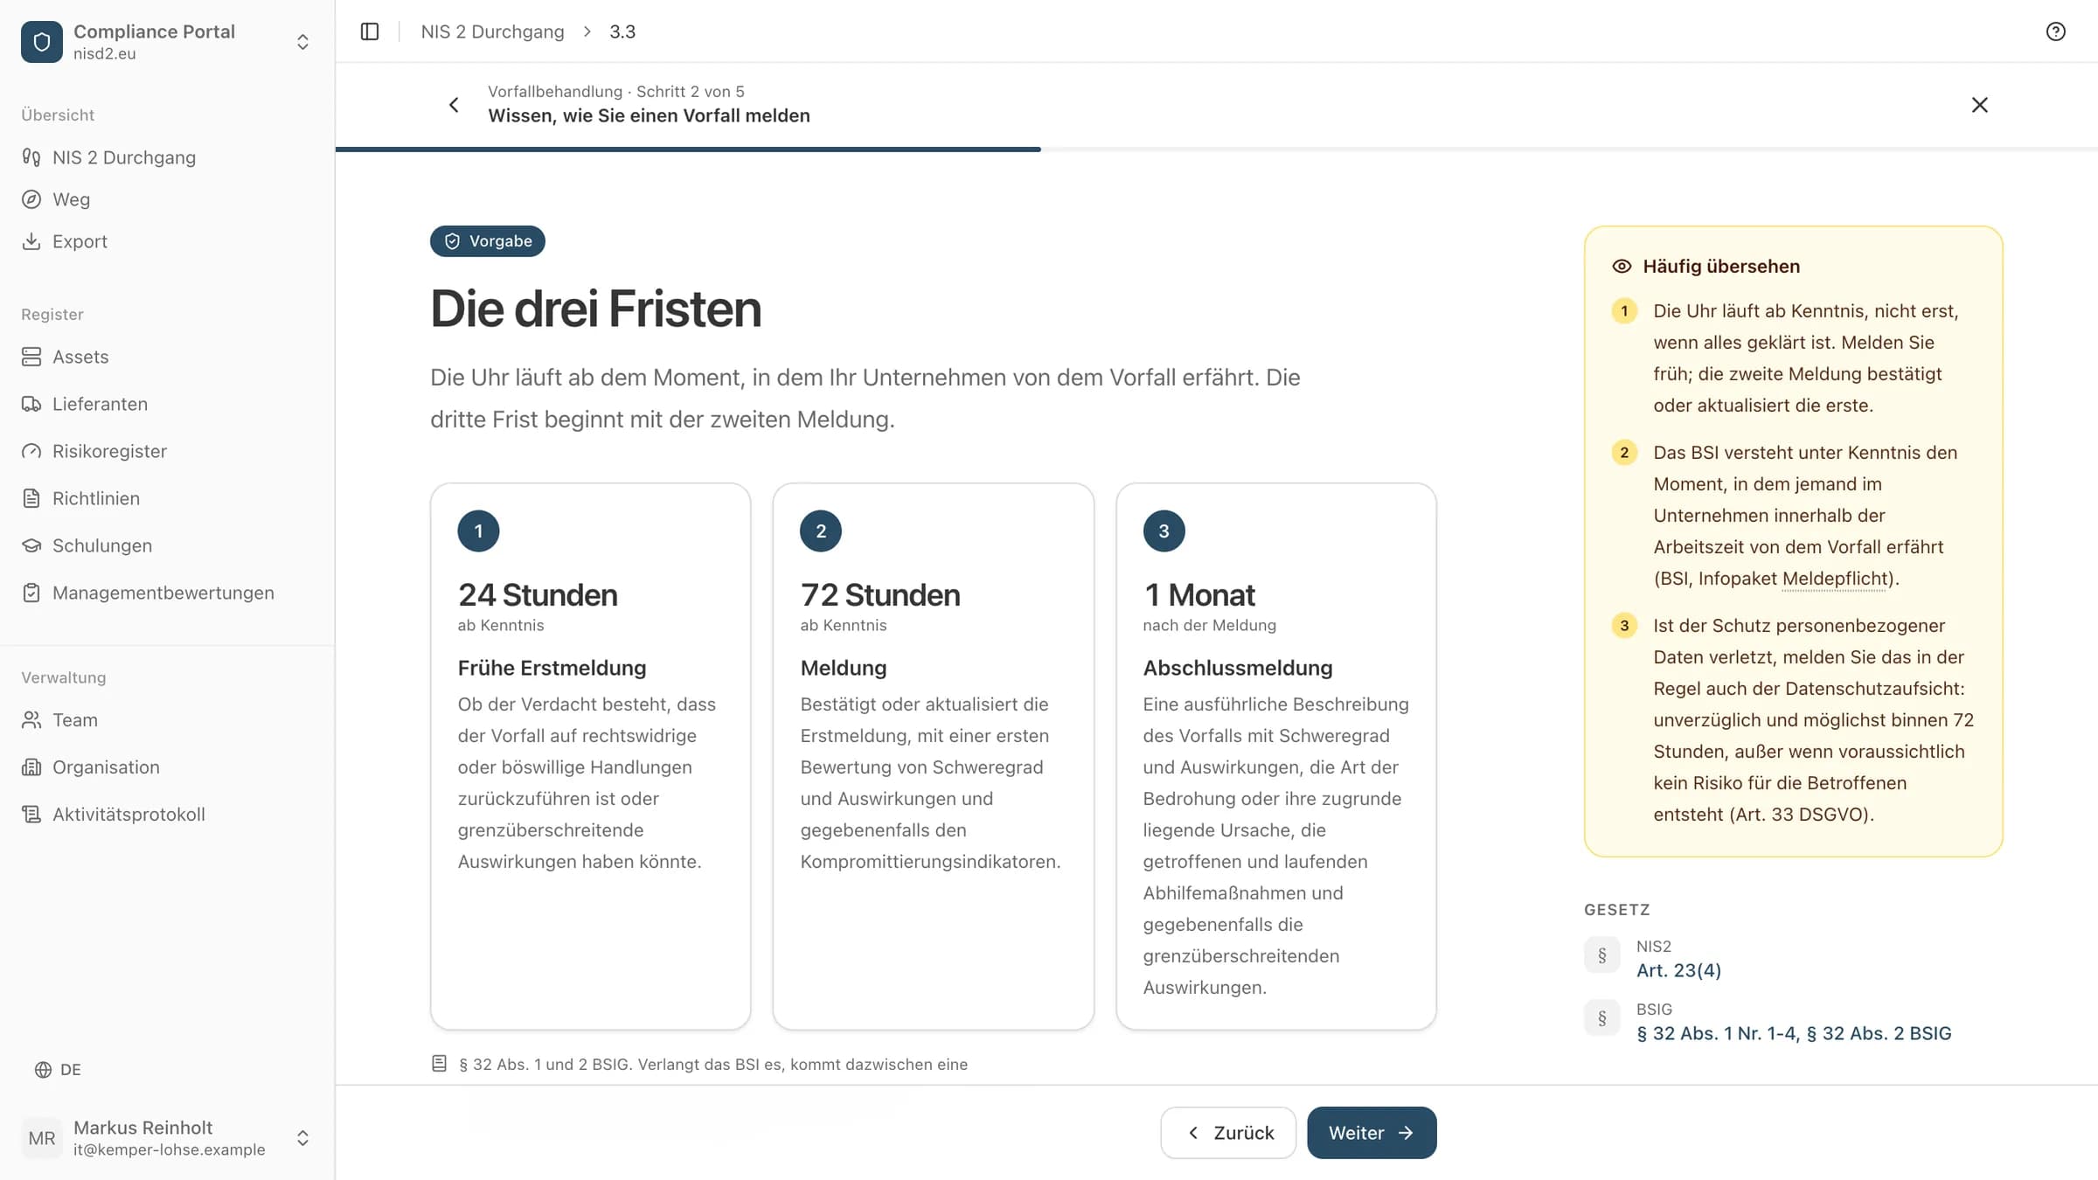This screenshot has height=1180, width=2098.
Task: Click the MR user avatar
Action: tap(42, 1138)
